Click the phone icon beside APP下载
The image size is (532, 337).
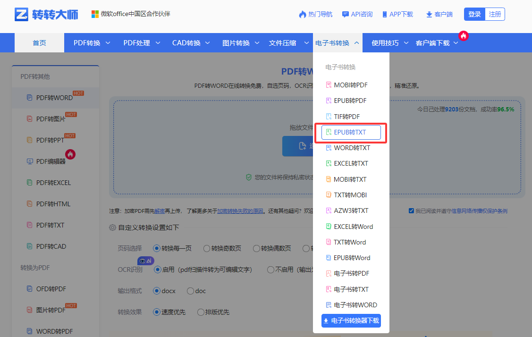pos(384,14)
